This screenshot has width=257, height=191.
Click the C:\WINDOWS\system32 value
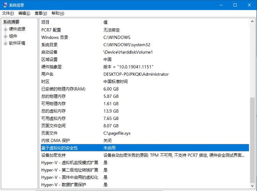click(x=127, y=45)
